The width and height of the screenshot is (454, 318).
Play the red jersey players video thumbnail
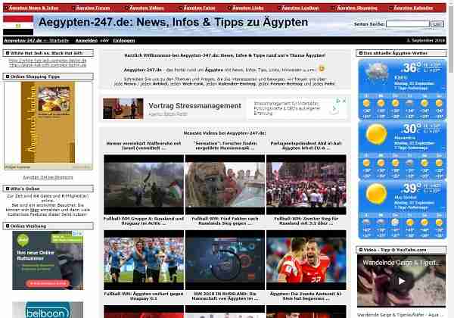click(306, 260)
